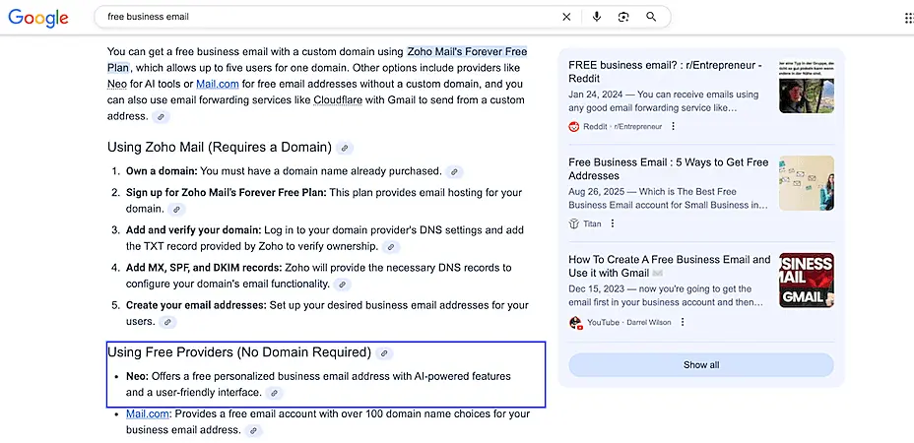914x443 pixels.
Task: Click the Titan source favicon
Action: [x=574, y=223]
